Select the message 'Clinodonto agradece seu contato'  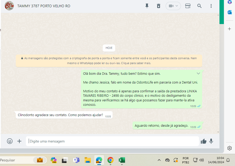click(64, 115)
